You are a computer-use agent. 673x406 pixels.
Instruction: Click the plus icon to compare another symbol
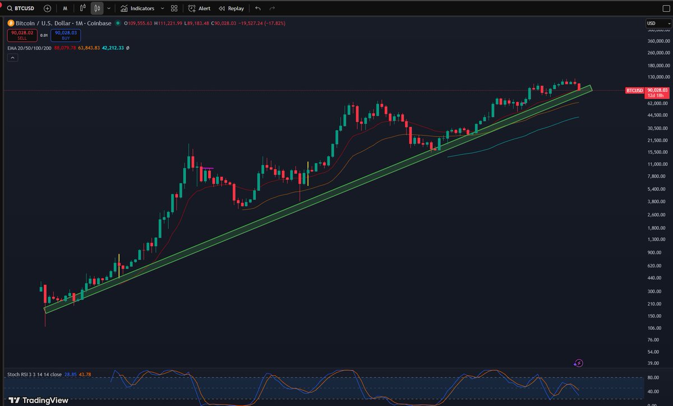pos(47,8)
